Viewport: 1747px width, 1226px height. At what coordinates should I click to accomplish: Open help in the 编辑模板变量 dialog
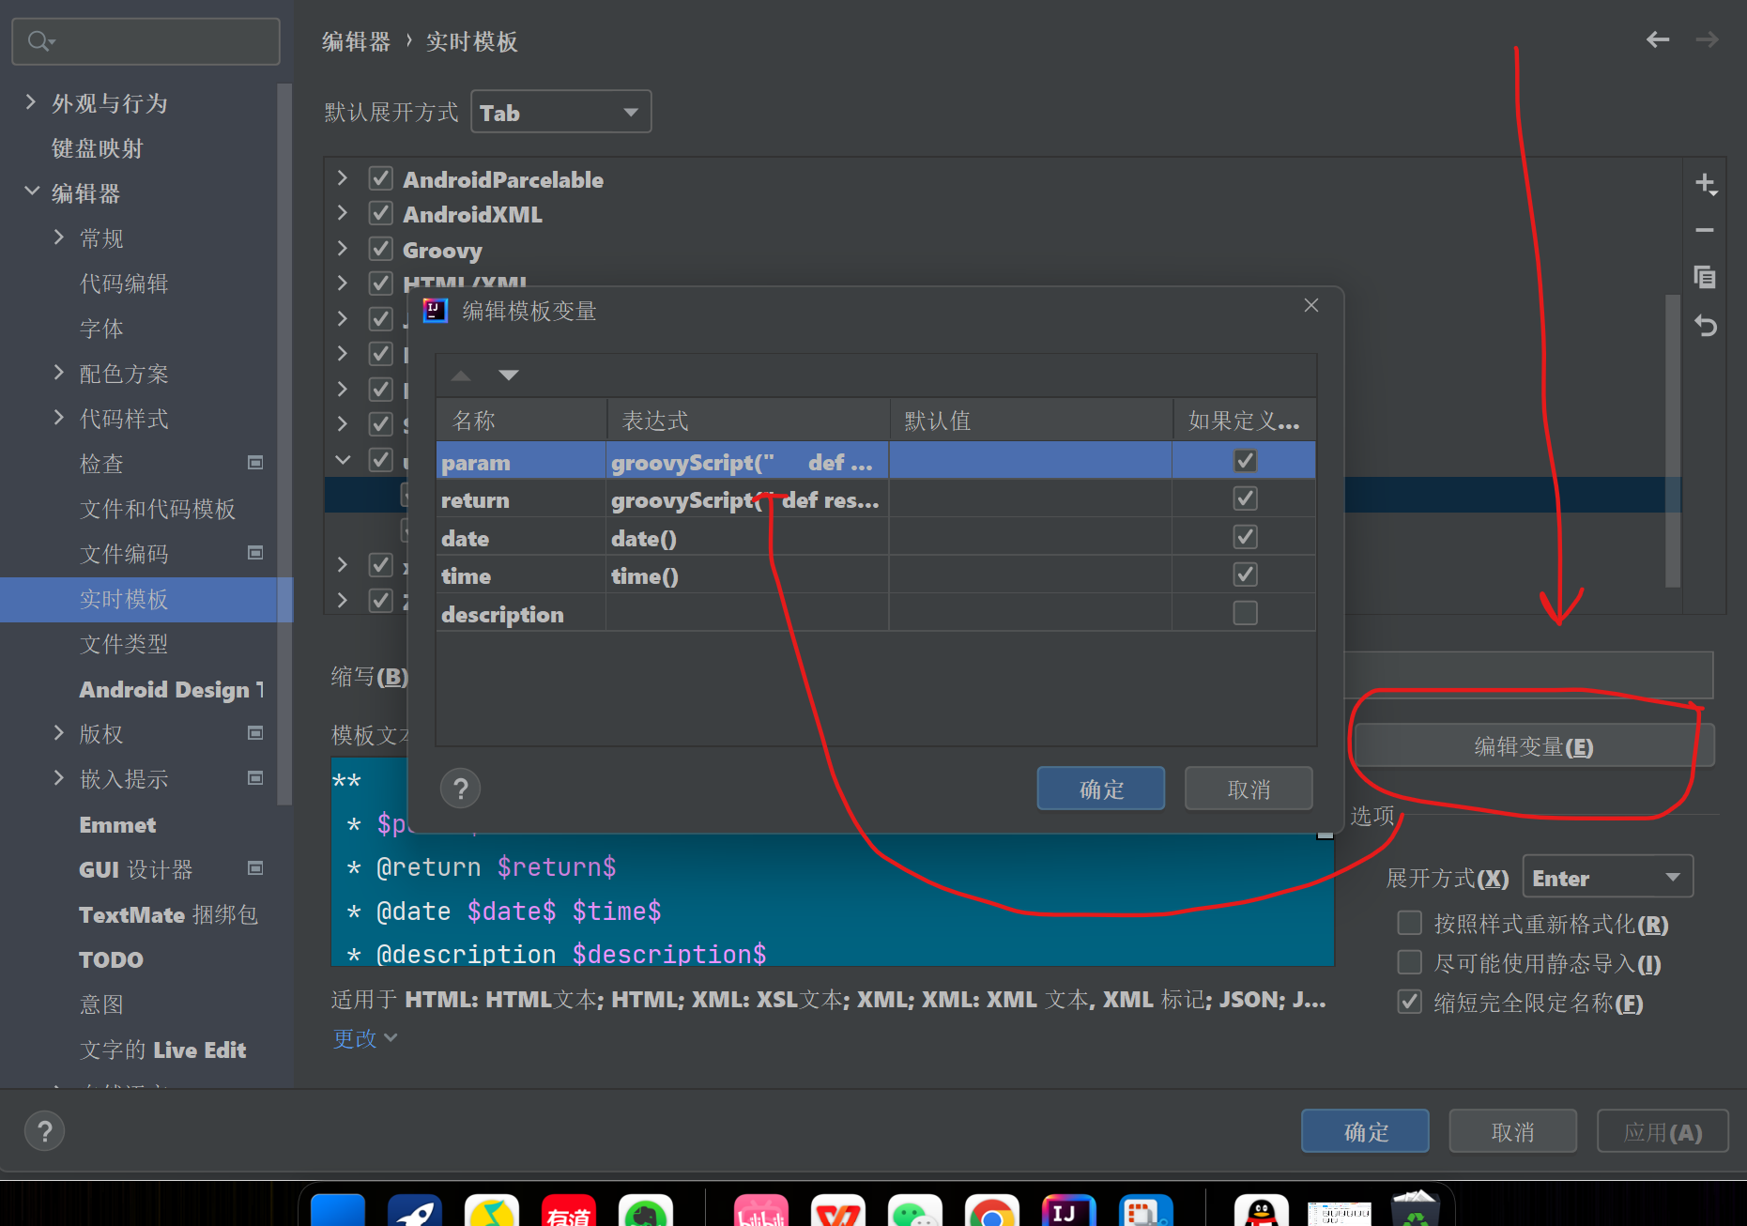coord(460,789)
